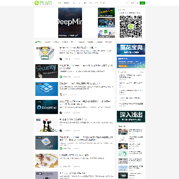The height and width of the screenshot is (179, 179).
Task: Click author avatar under the trophy article
Action: coord(61,59)
